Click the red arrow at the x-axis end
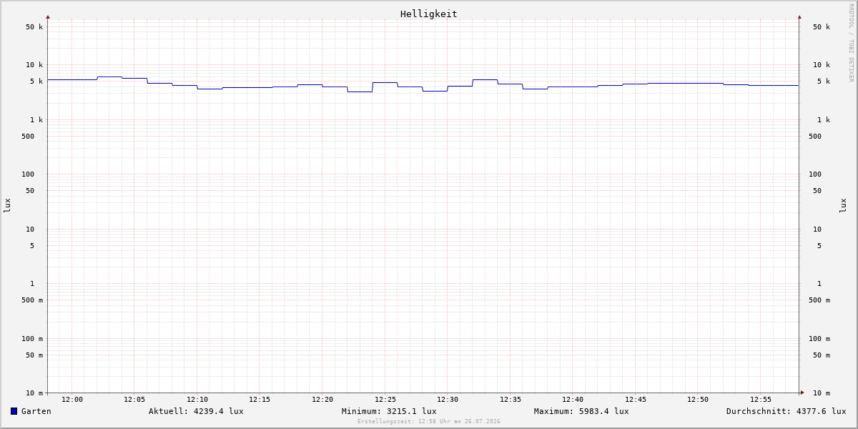The image size is (858, 429). coord(802,393)
